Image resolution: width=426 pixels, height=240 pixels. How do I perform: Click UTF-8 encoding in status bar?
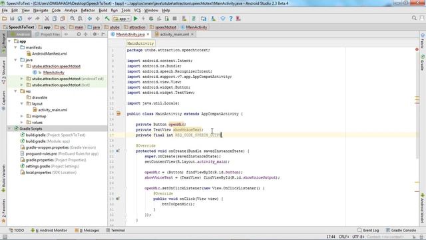pyautogui.click(x=358, y=237)
